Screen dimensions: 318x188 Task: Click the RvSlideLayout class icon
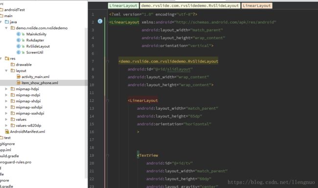(19, 47)
